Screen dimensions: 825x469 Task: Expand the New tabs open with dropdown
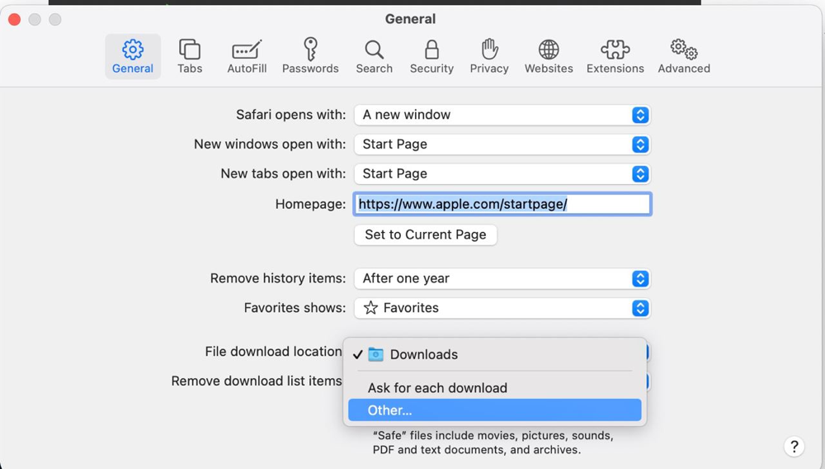pos(502,174)
